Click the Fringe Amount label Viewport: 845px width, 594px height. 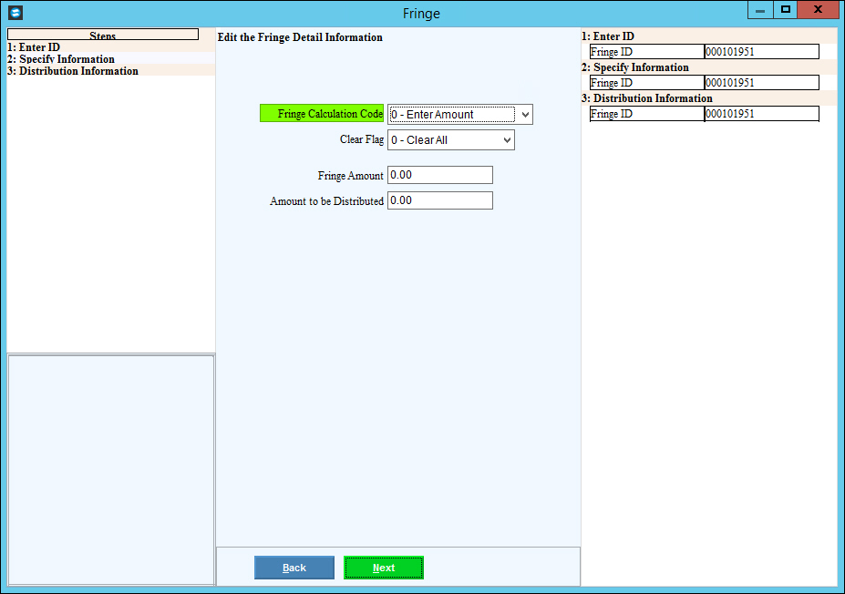(350, 176)
